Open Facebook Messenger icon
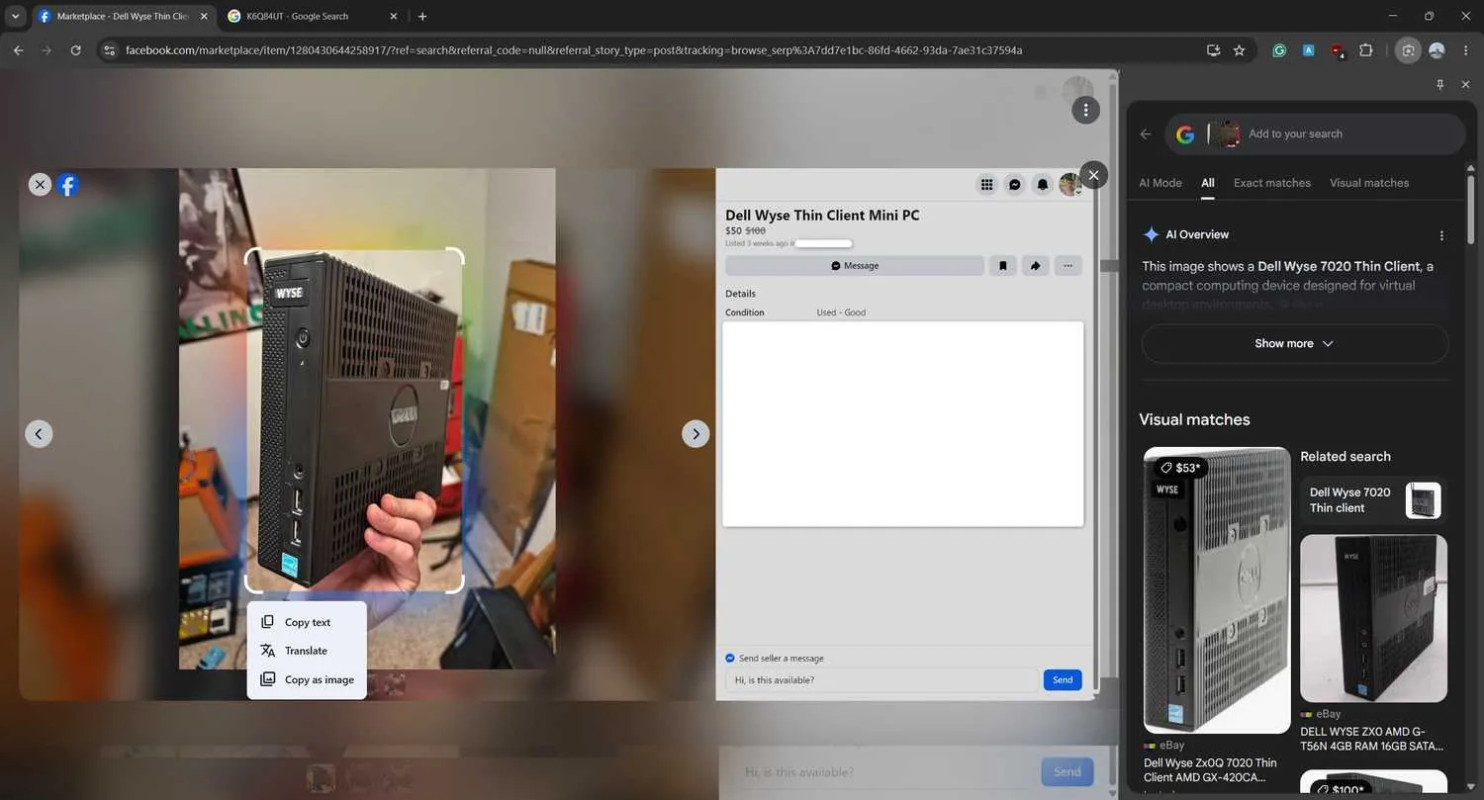This screenshot has width=1484, height=800. point(1014,184)
